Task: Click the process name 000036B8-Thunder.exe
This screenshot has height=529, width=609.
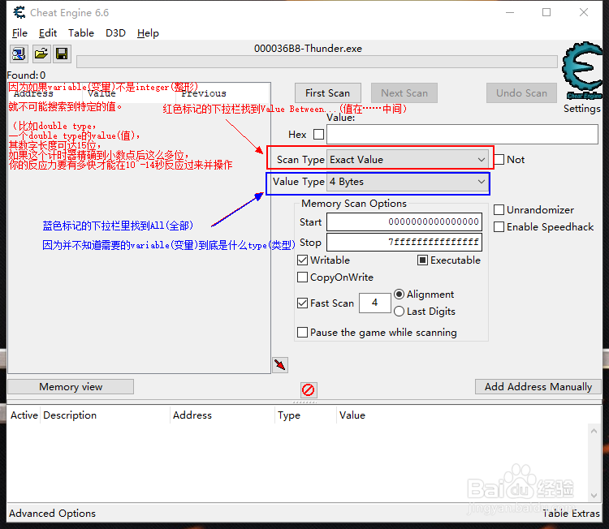Action: pos(308,49)
